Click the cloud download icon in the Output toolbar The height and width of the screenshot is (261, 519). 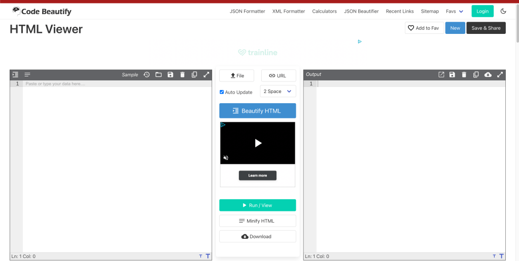488,74
